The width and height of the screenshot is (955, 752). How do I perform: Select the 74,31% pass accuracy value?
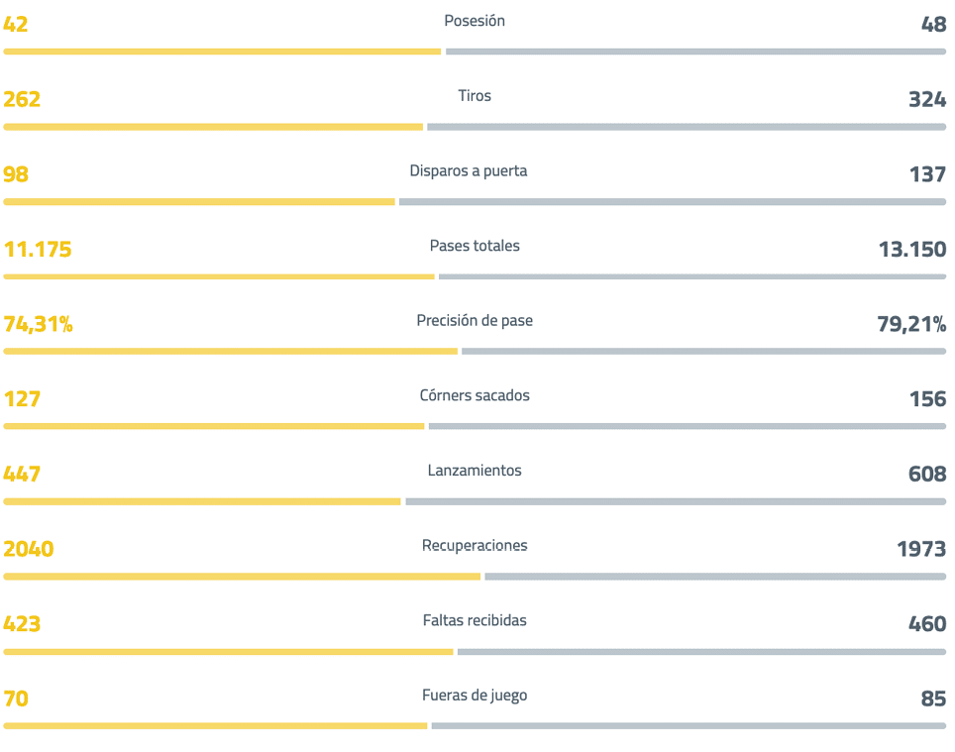coord(39,324)
